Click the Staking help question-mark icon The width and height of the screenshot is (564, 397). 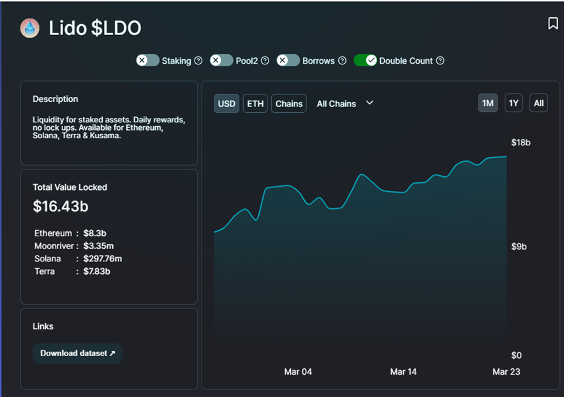[x=198, y=61]
